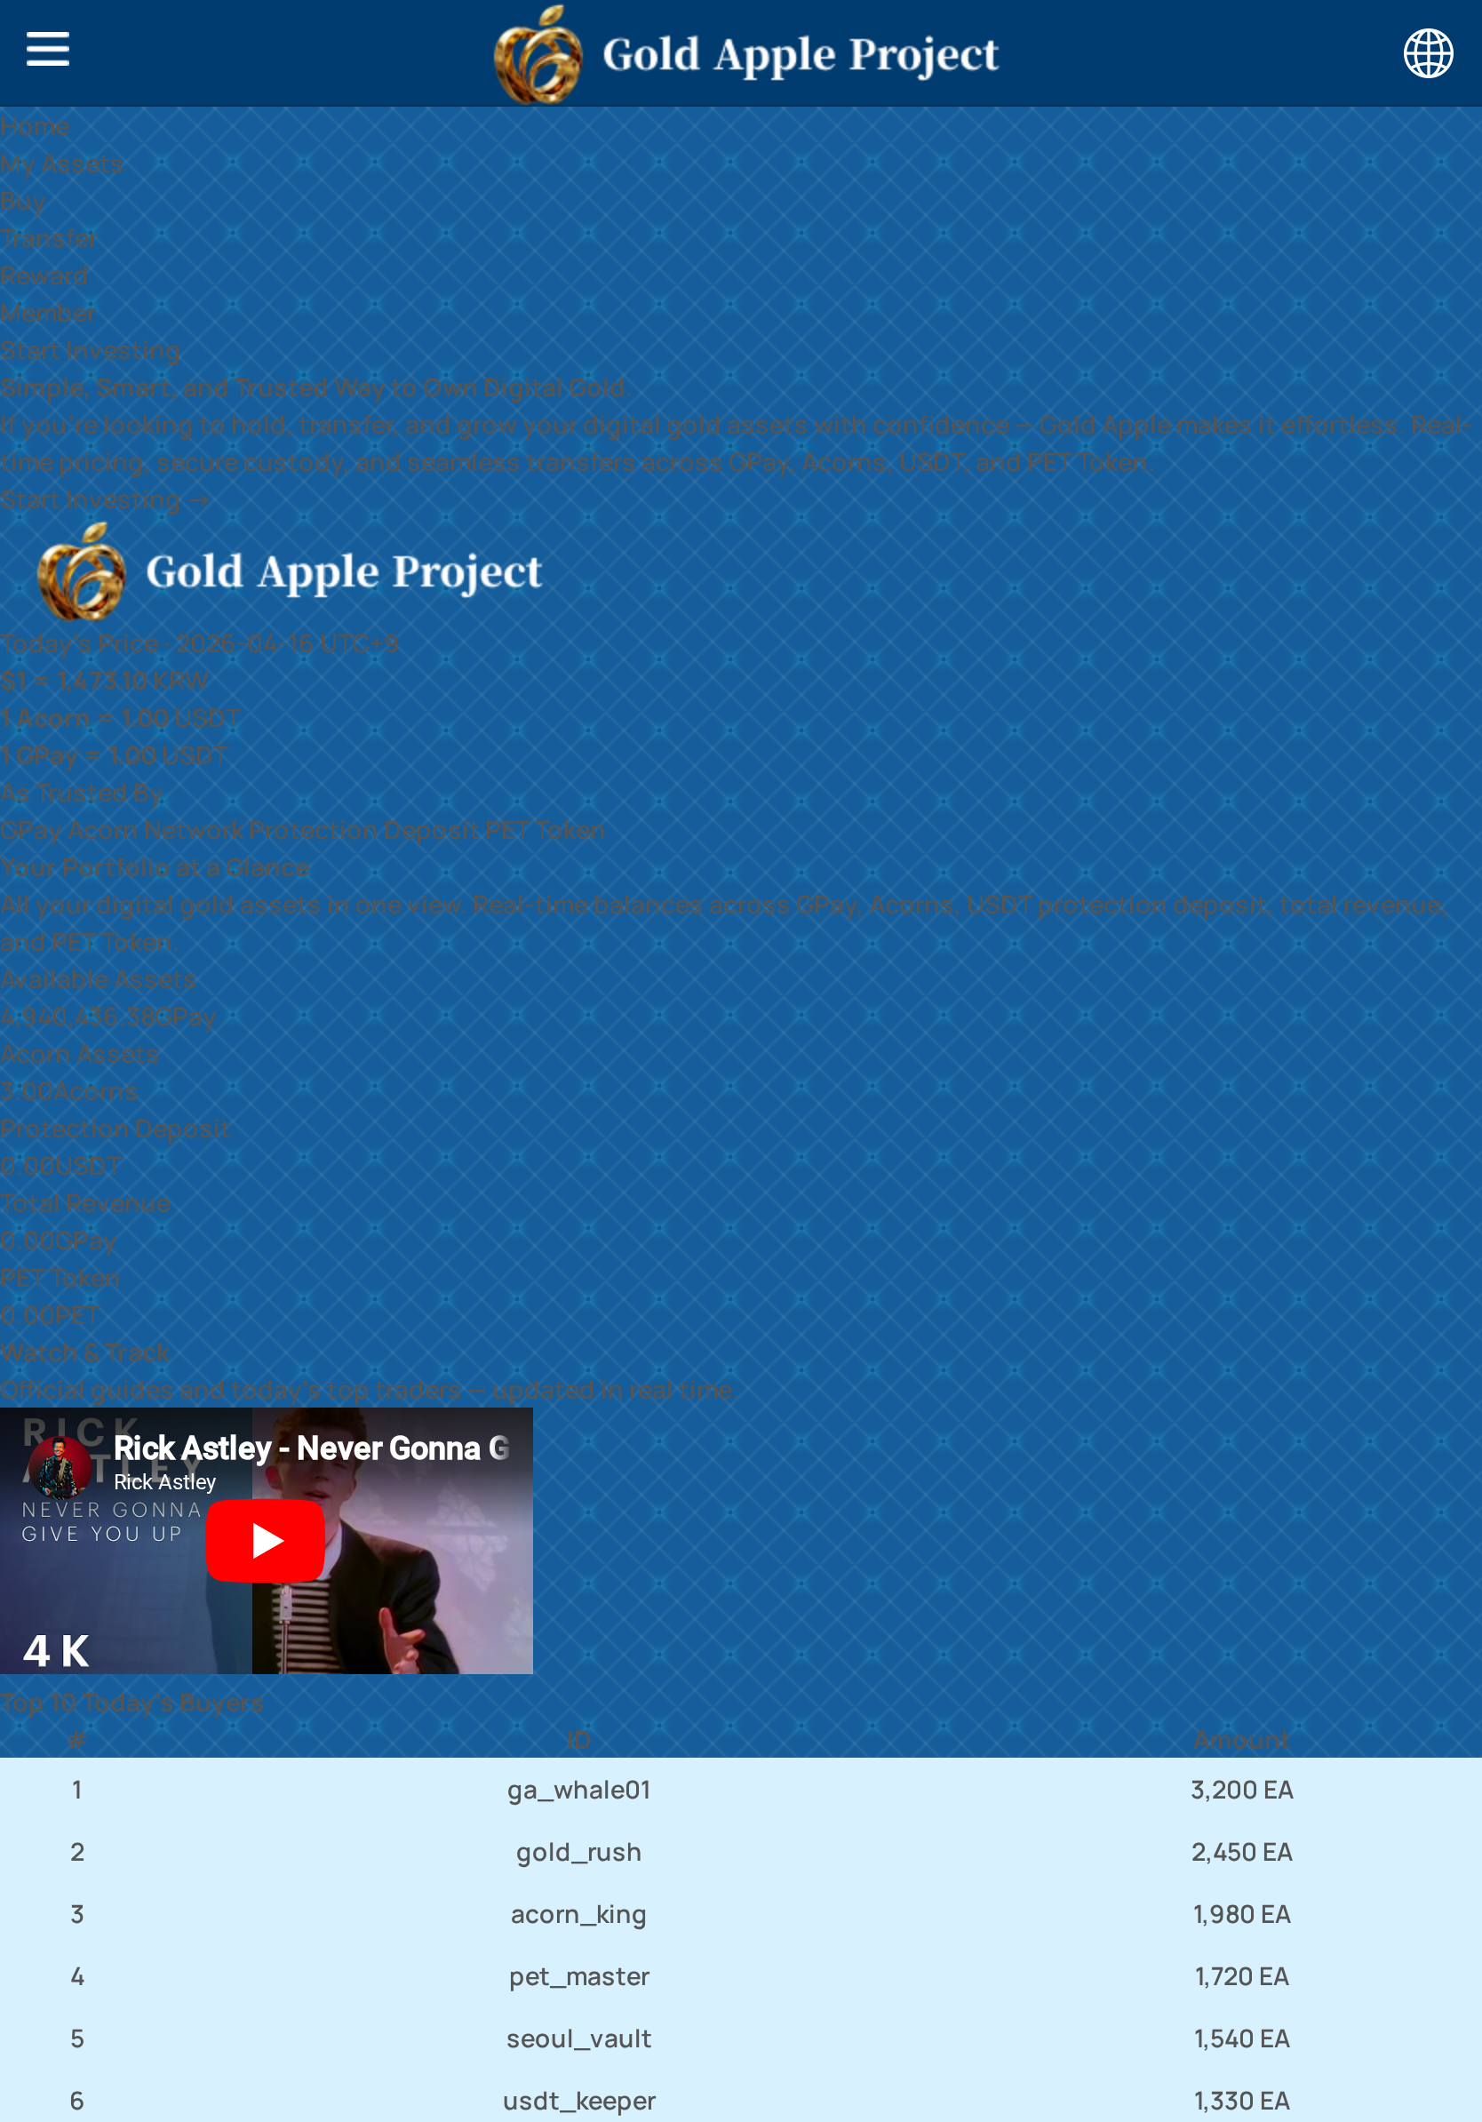Click the gold_rush buyer ID

pyautogui.click(x=578, y=1851)
